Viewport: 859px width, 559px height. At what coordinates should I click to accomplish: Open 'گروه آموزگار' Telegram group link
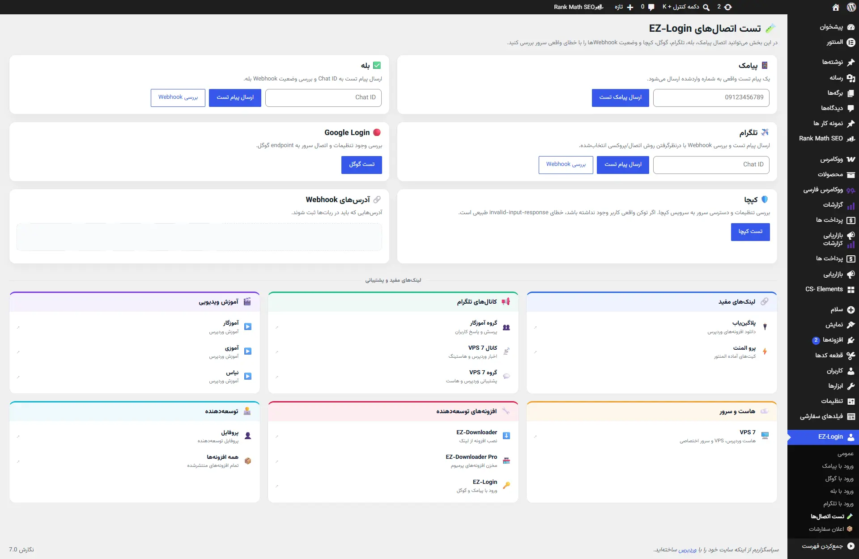pos(393,327)
